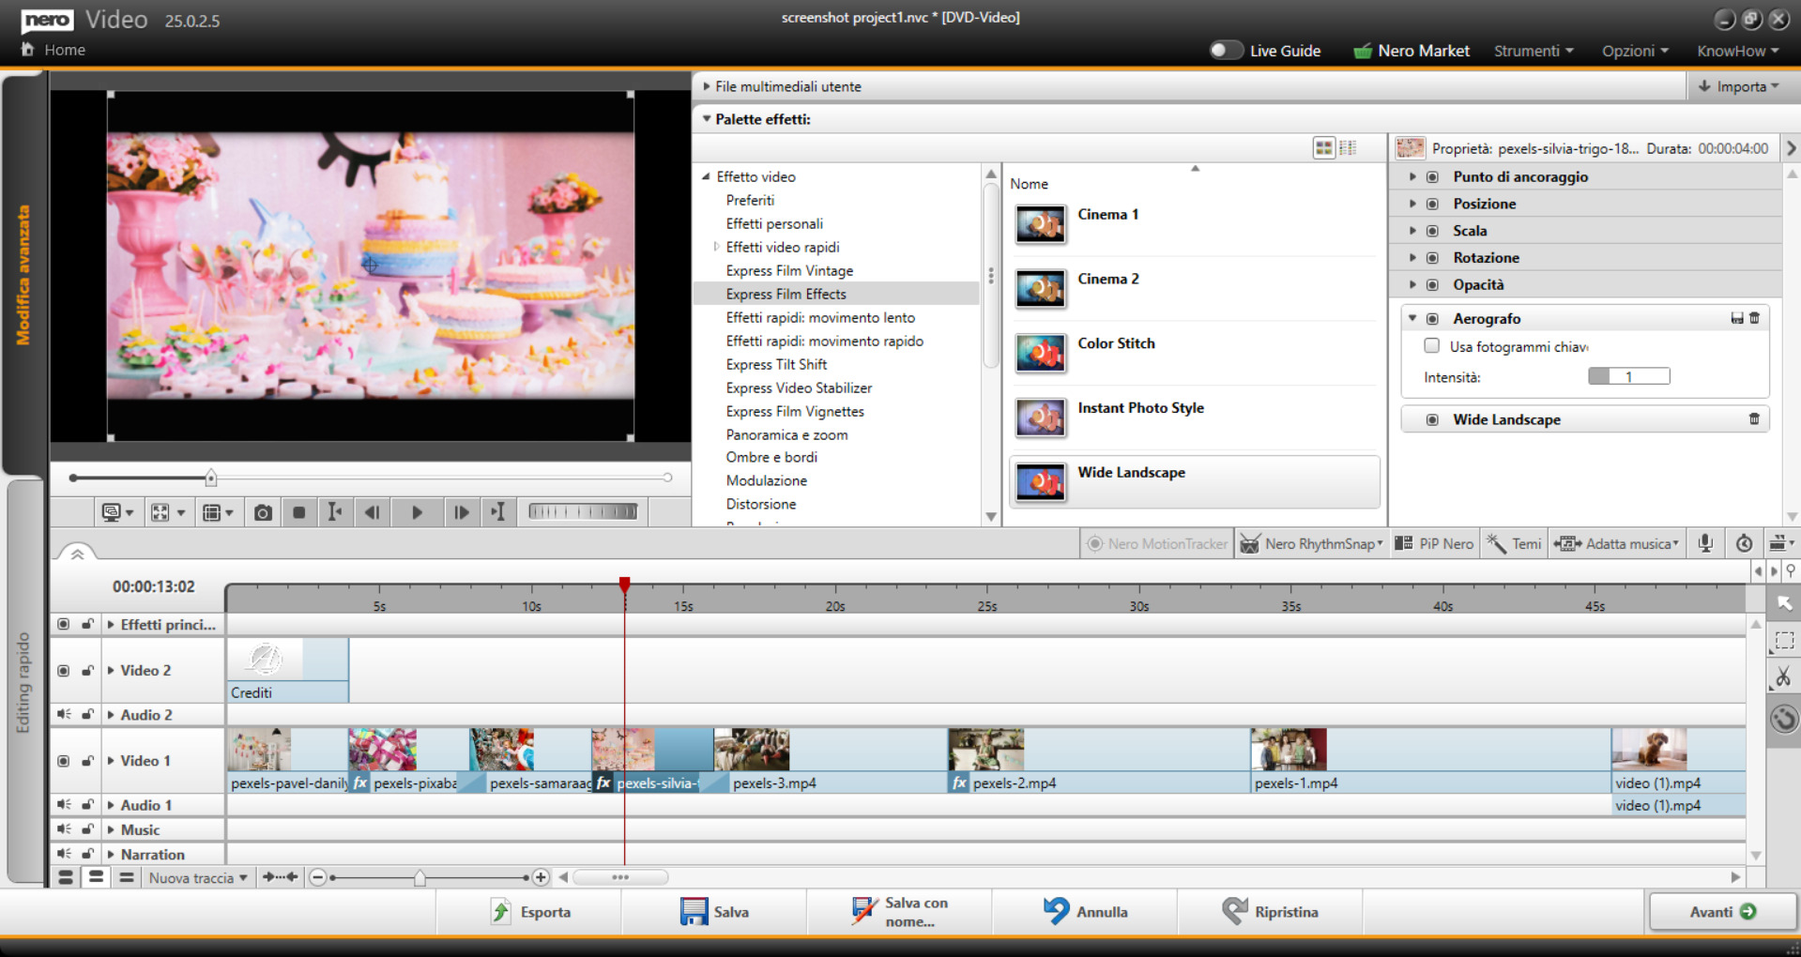Enable Usa fotogrammi chiave checkbox
The image size is (1801, 957).
click(1431, 346)
